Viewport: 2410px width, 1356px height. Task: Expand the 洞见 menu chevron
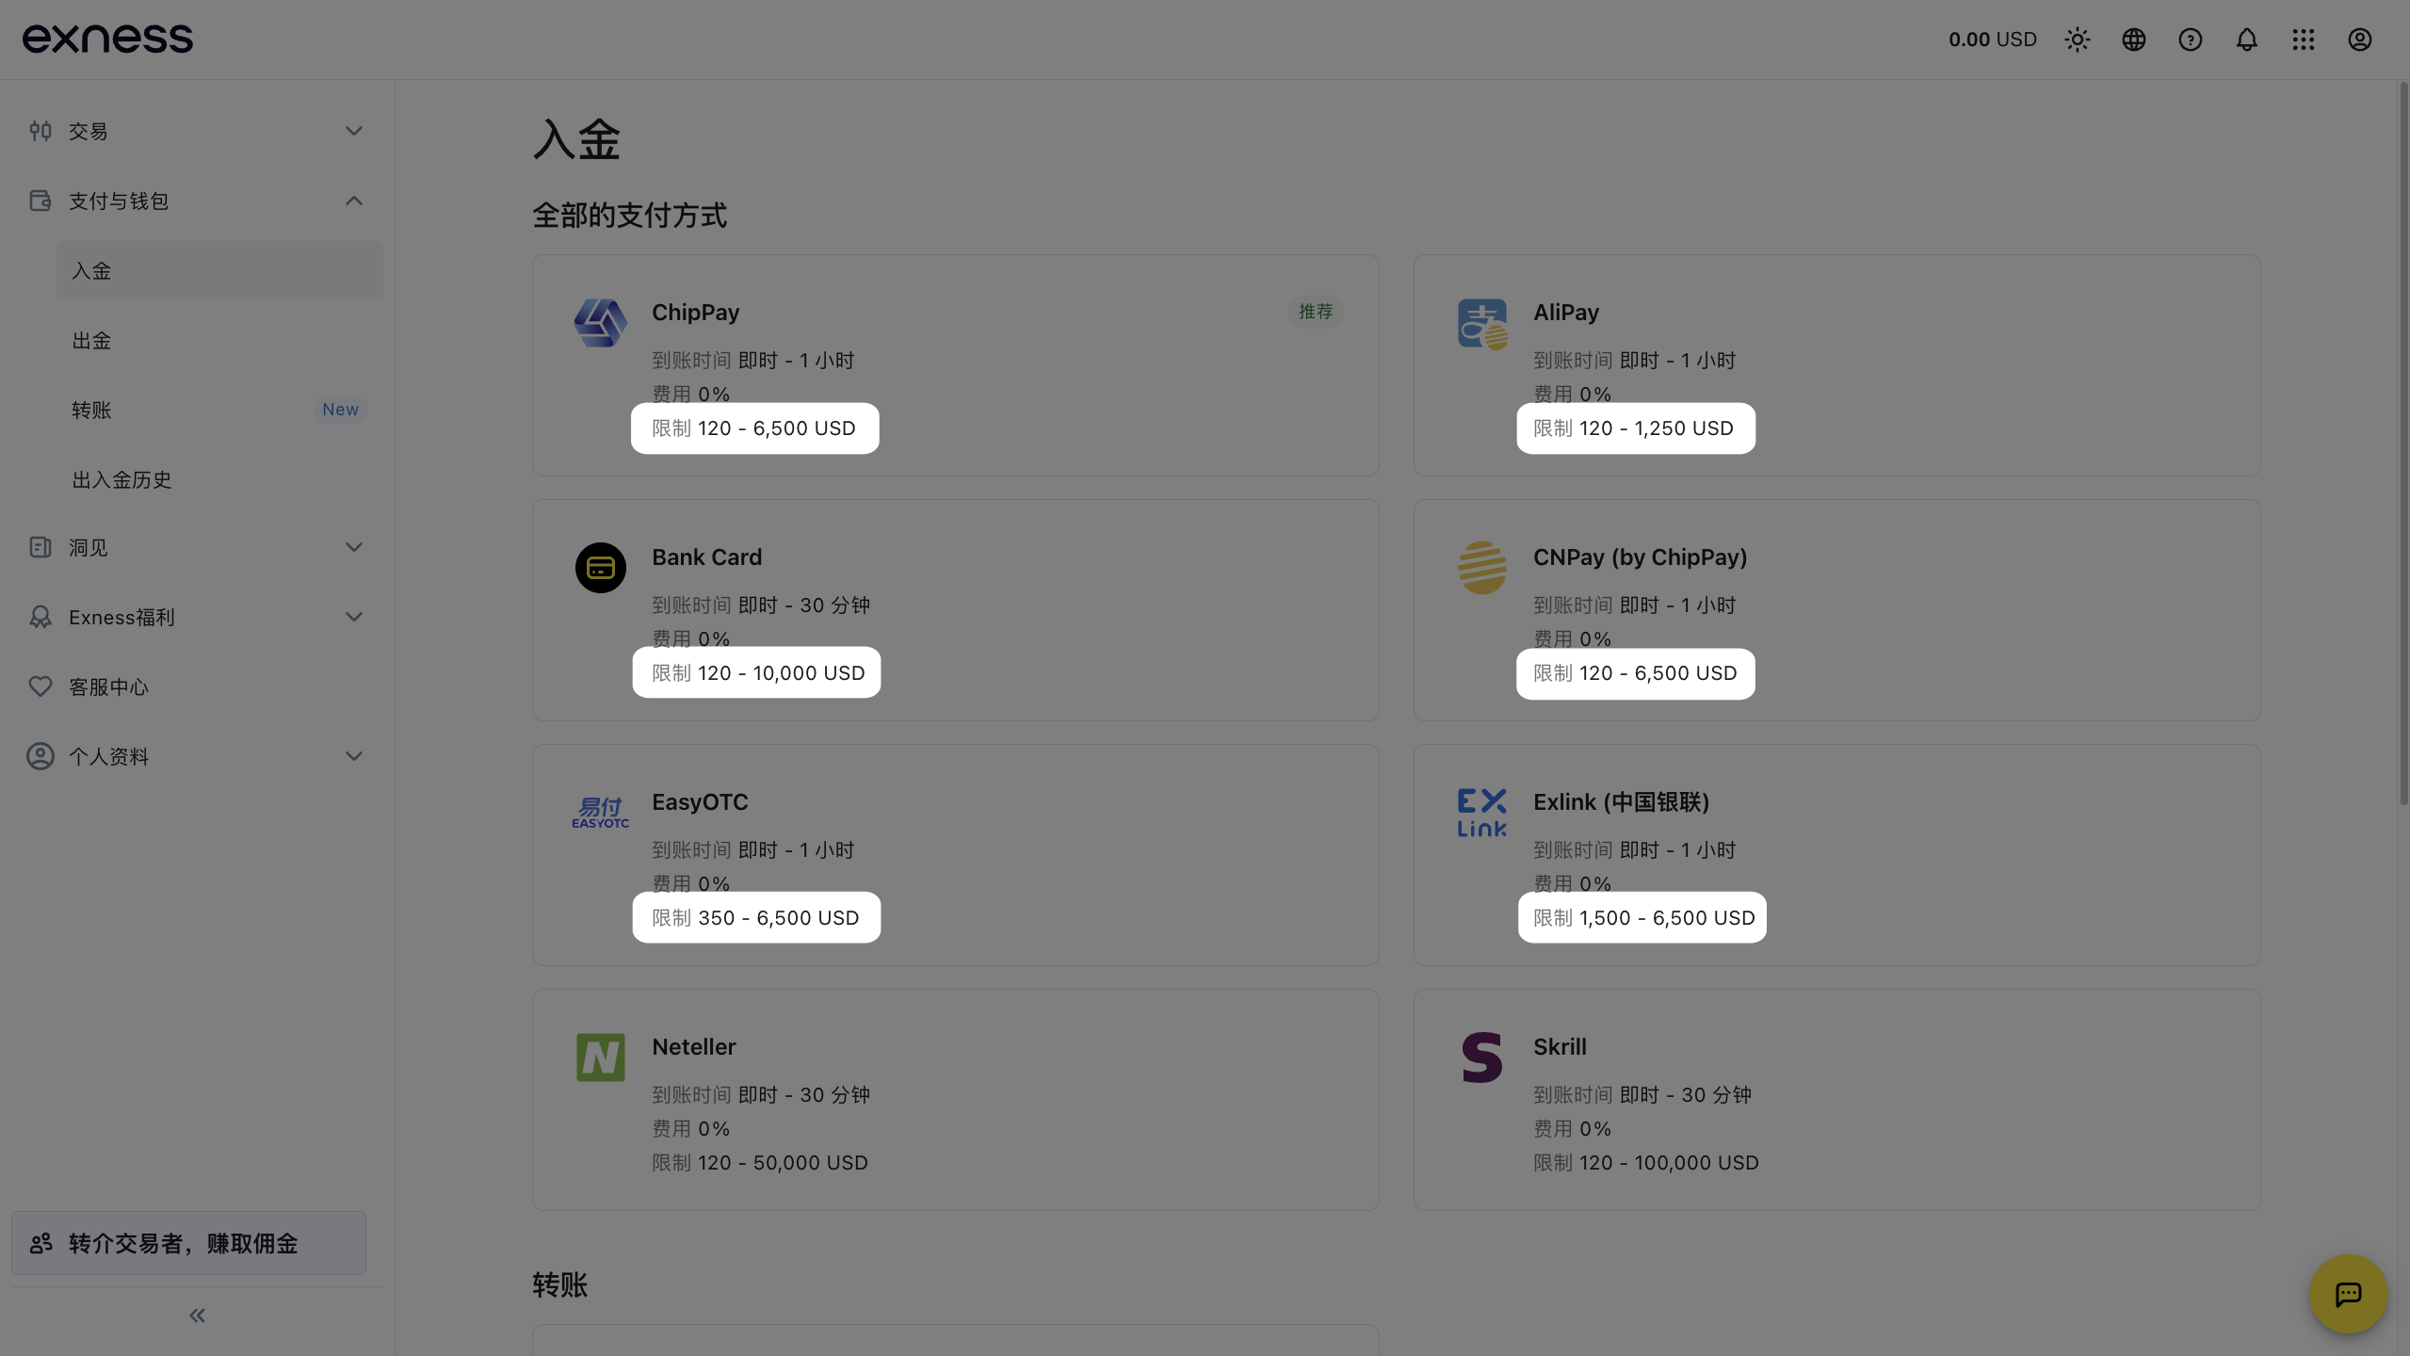(354, 547)
